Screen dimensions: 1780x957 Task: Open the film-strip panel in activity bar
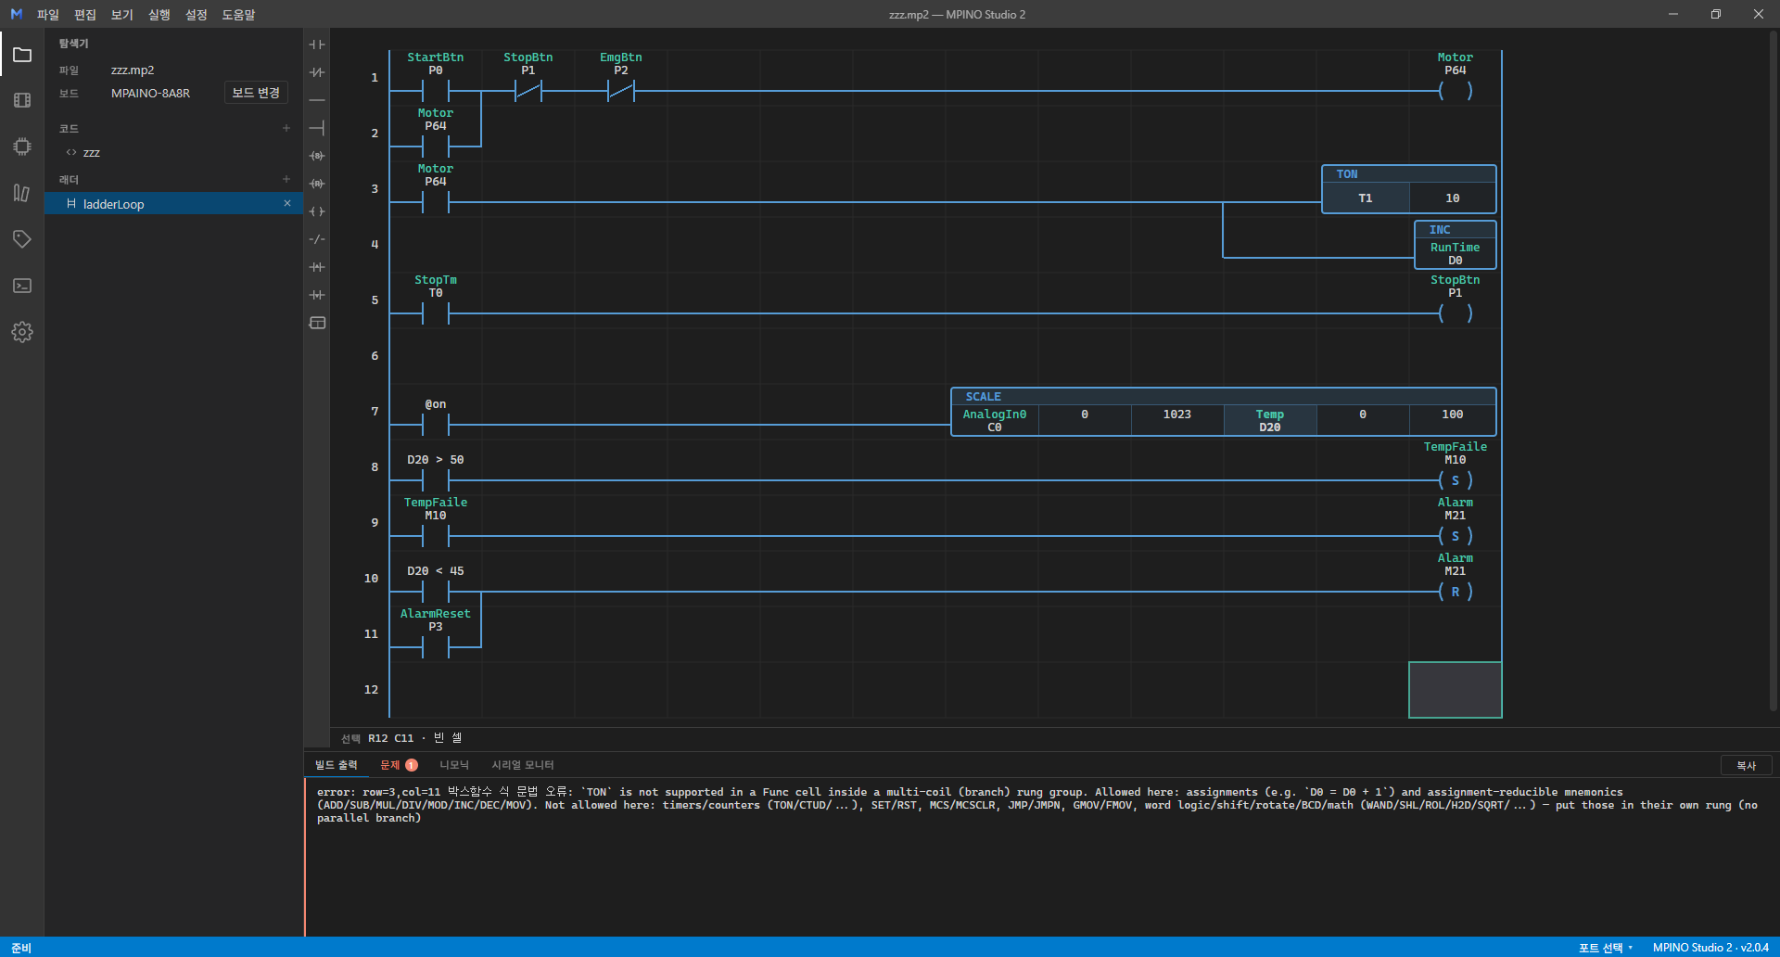(22, 100)
